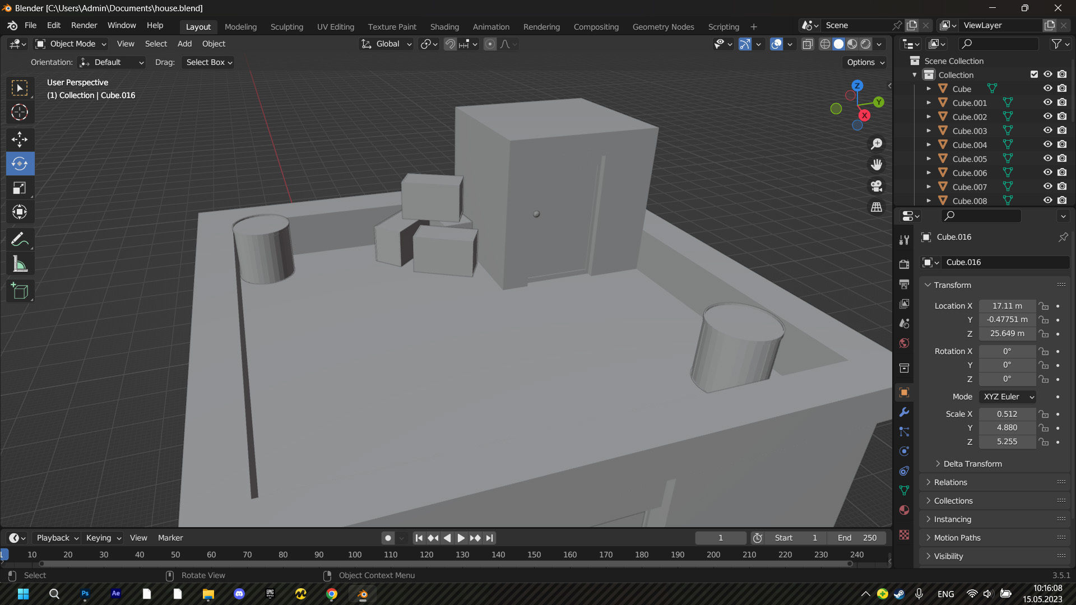Viewport: 1076px width, 605px height.
Task: Activate the Add Cube tool
Action: coord(20,291)
